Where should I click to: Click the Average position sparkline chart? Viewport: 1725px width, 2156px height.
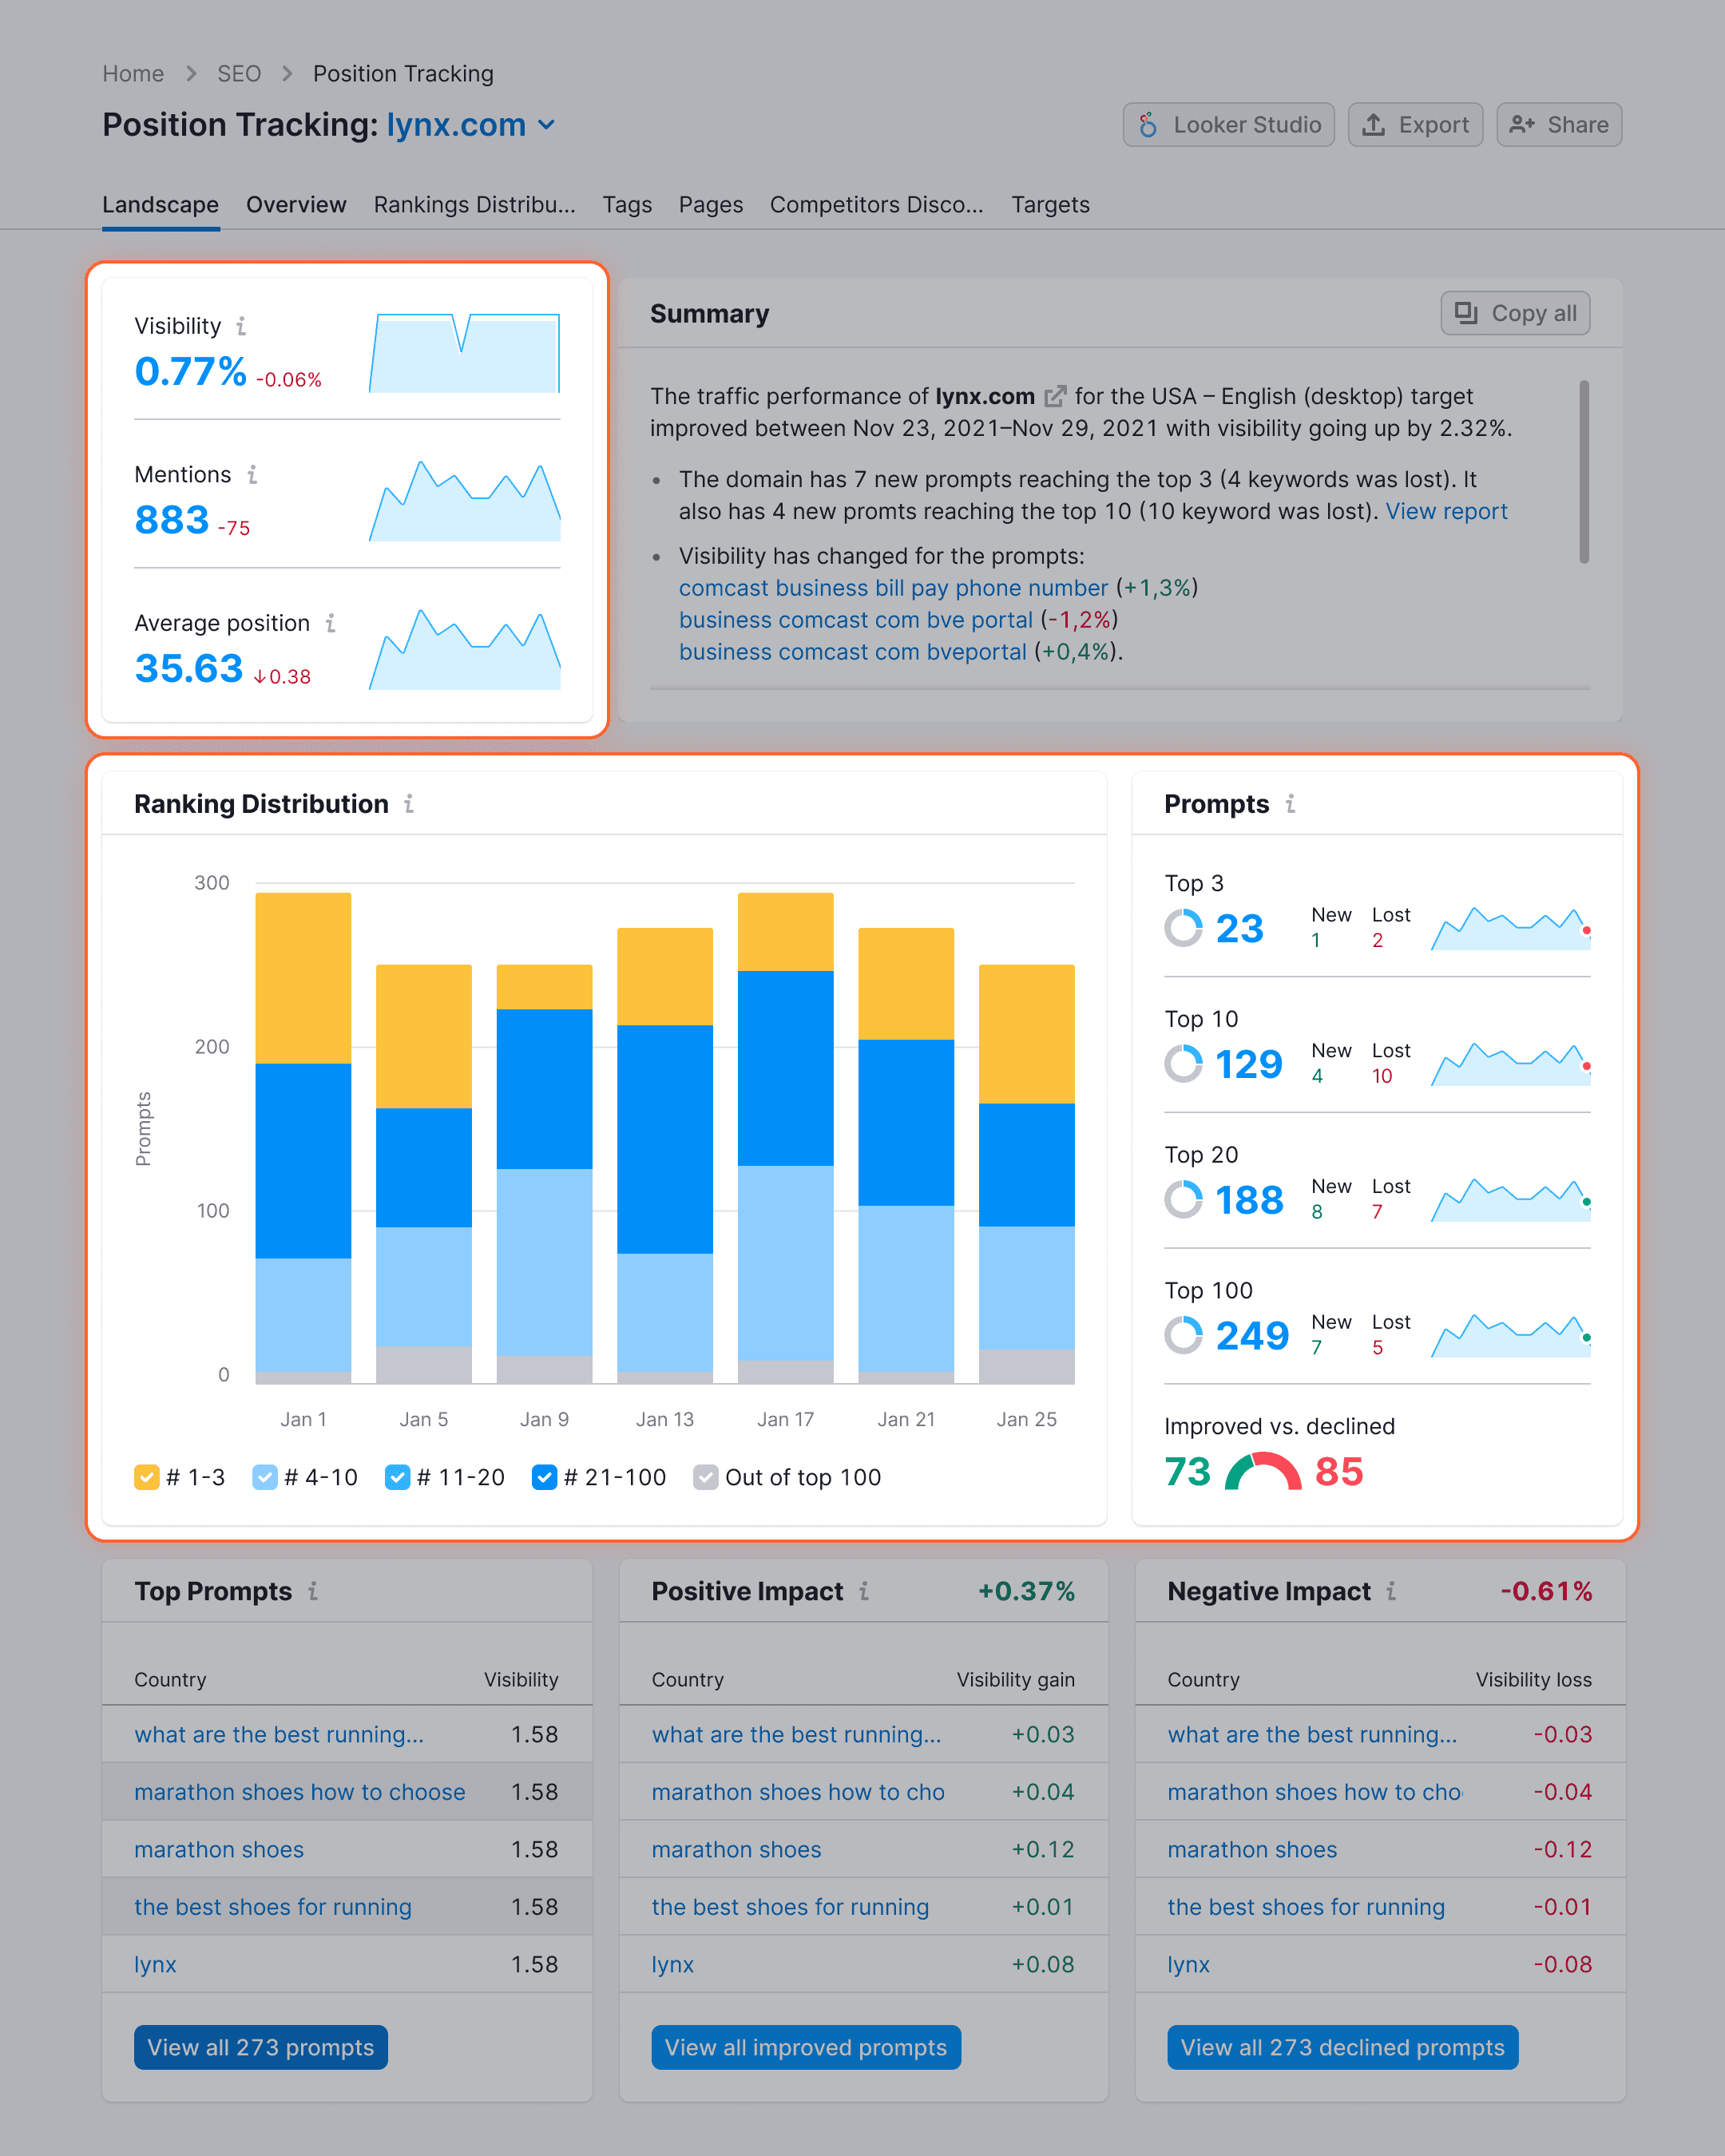(x=464, y=649)
